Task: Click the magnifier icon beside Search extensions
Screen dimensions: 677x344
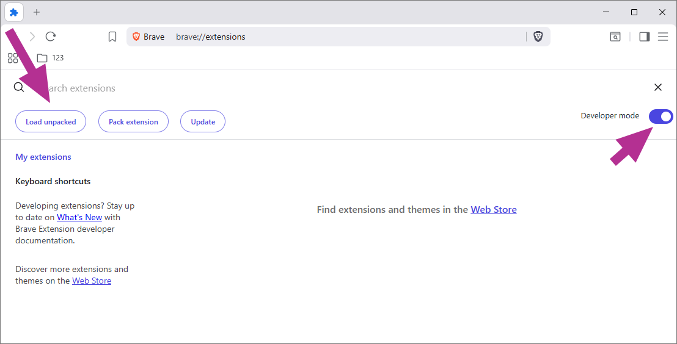Action: [x=19, y=88]
